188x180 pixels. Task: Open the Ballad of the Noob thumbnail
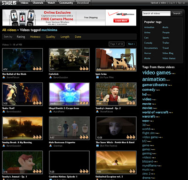tap(23, 60)
